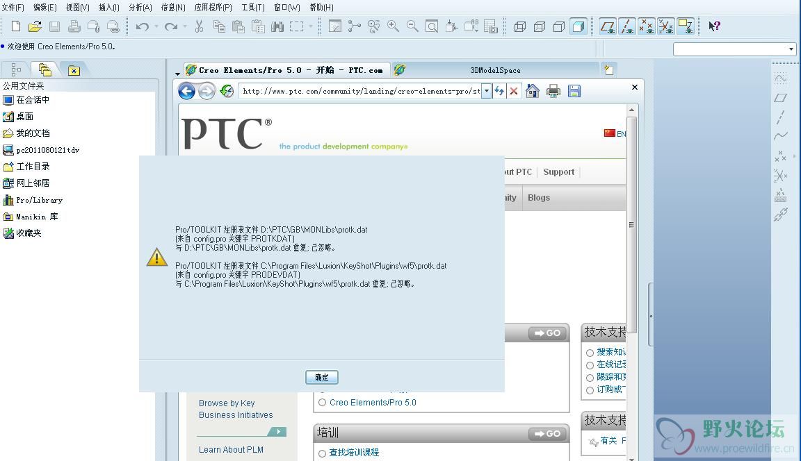
Task: Open the Learn About PLM link
Action: (x=231, y=449)
